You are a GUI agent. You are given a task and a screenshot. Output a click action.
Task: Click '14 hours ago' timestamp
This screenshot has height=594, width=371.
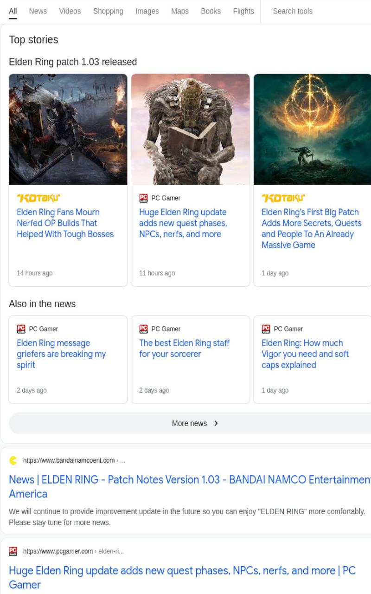point(35,273)
